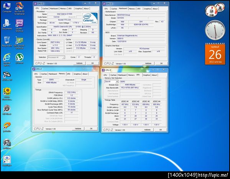Click OK in the Mainboard window
Image resolution: width=230 pixels, height=179 pixels.
tap(161, 63)
